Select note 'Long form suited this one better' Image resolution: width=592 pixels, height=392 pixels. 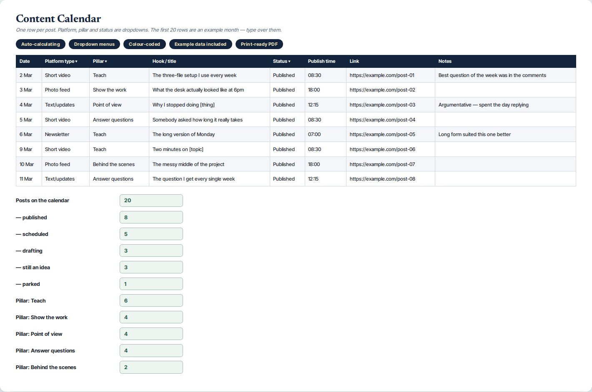(505, 134)
